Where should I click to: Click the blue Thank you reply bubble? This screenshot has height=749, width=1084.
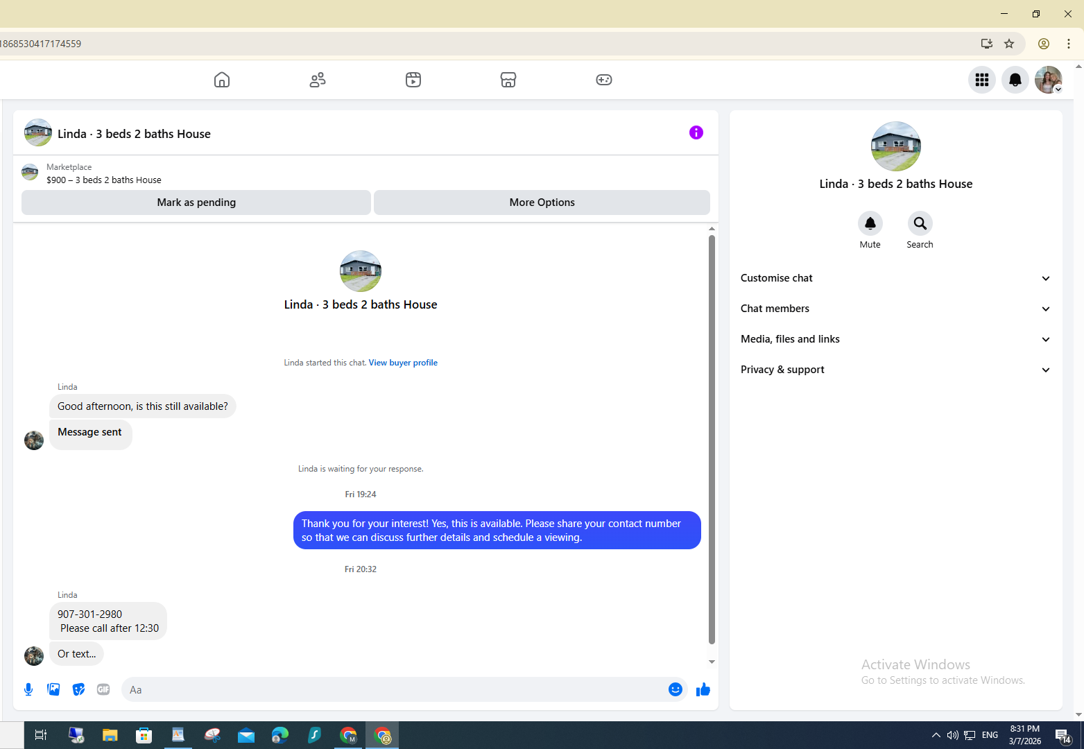[497, 531]
